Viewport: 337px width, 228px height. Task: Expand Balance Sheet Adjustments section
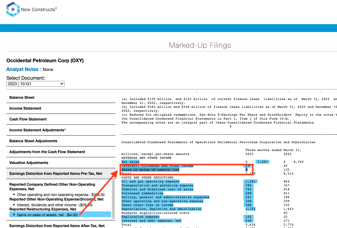pyautogui.click(x=61, y=141)
